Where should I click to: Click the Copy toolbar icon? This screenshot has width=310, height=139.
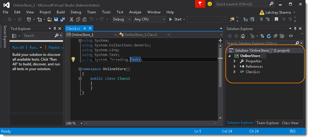78,19
